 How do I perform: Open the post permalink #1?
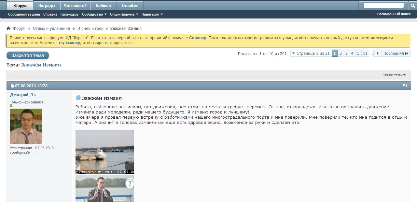point(405,85)
